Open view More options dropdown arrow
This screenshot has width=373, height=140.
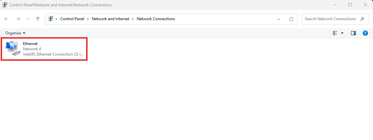[342, 33]
